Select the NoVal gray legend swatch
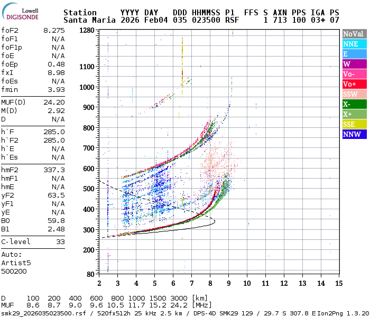 click(x=355, y=34)
